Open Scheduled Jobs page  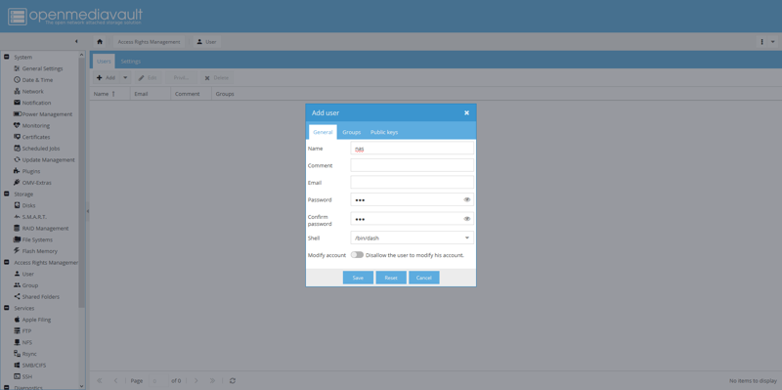[38, 149]
